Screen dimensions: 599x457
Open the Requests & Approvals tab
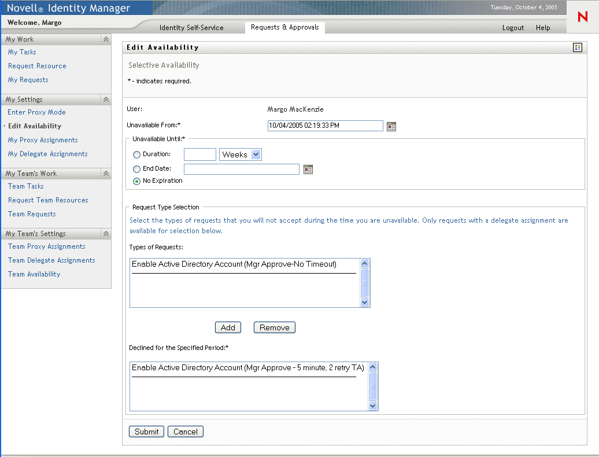click(284, 27)
